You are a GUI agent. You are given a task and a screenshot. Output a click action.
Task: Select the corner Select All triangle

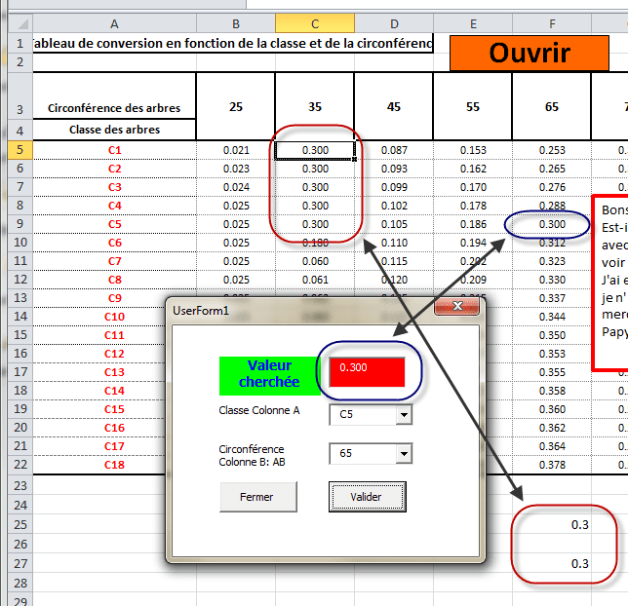pyautogui.click(x=20, y=23)
